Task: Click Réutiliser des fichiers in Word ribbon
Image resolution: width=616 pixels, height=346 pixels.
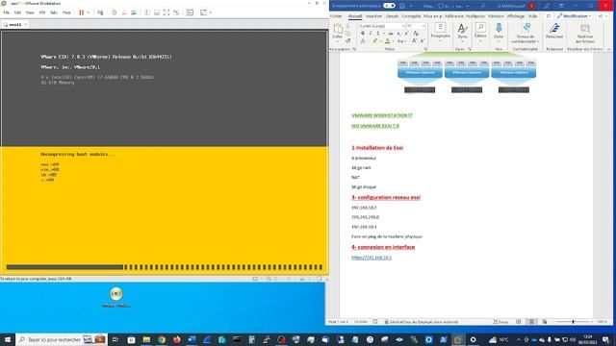Action: click(585, 33)
